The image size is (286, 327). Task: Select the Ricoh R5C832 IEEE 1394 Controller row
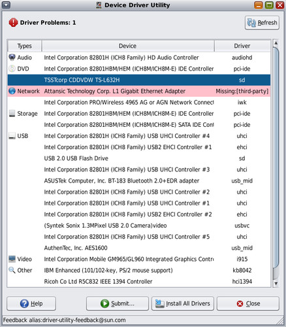point(139,281)
